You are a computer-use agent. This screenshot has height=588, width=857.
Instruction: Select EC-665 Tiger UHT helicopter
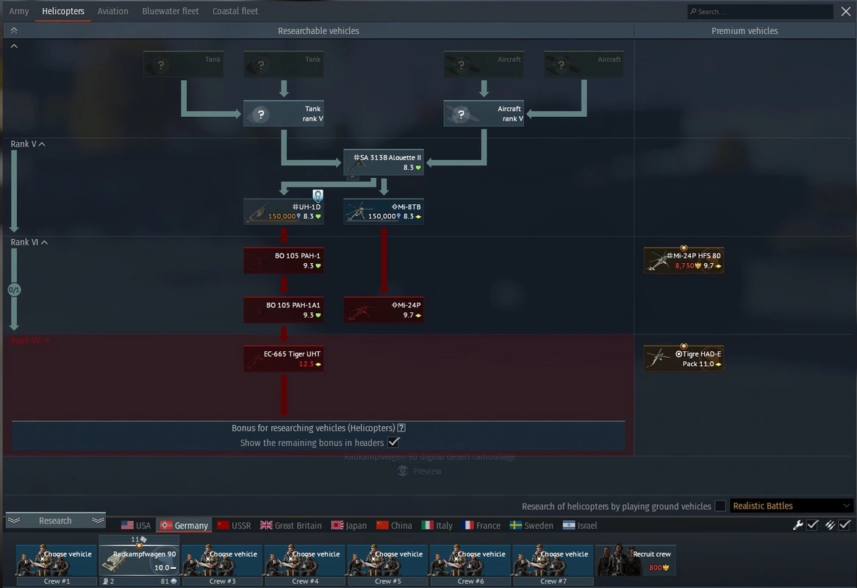coord(283,359)
